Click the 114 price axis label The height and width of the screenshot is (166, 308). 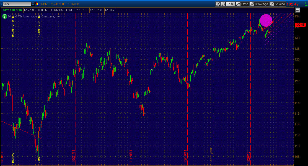click(x=297, y=124)
